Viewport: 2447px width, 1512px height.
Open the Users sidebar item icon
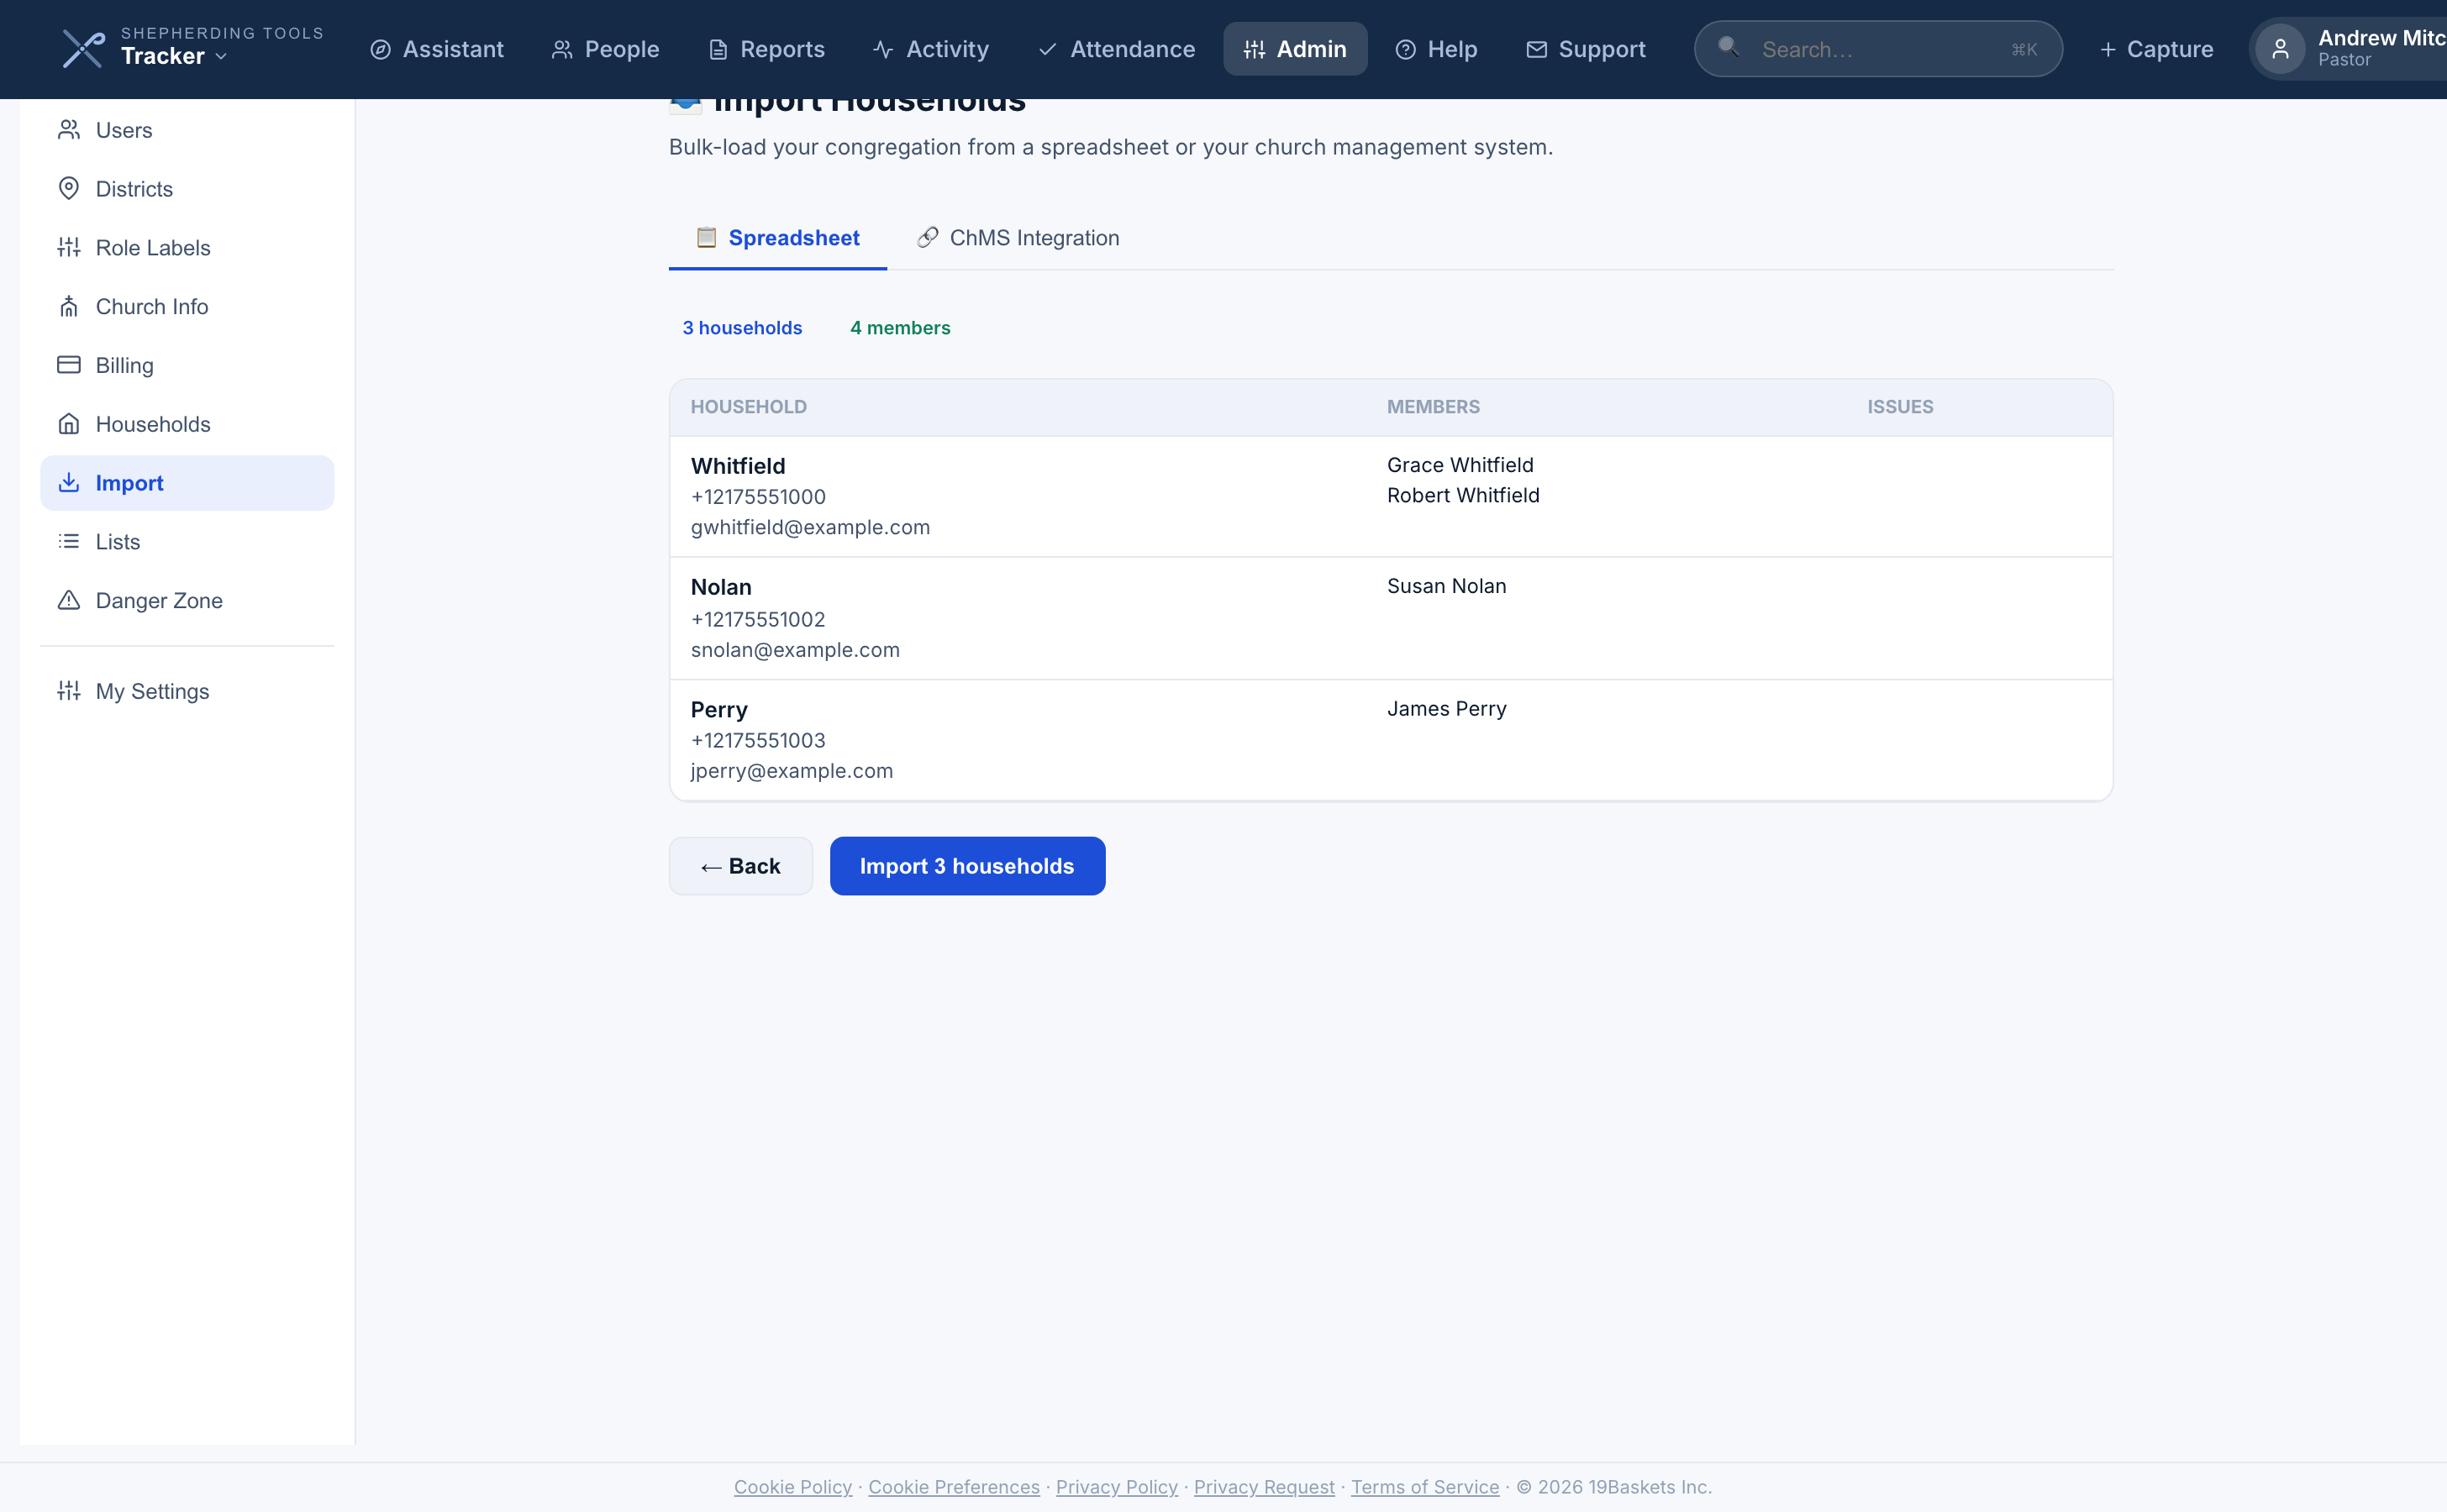point(69,130)
